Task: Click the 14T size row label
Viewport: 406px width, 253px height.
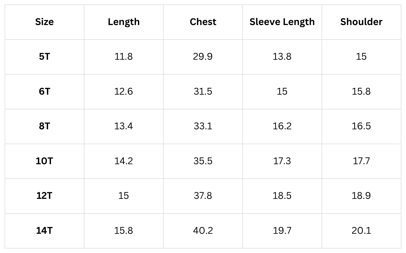Action: 44,230
